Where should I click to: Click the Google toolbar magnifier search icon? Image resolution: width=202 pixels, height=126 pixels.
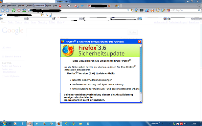(47, 15)
